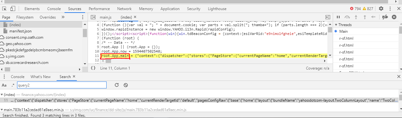Toggle match case Aa search option
This screenshot has height=118, width=402.
(4, 85)
